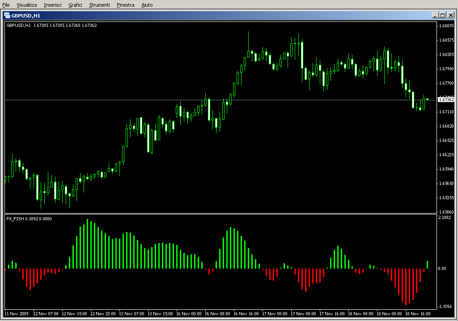Image resolution: width=458 pixels, height=321 pixels.
Task: Click the -1.5766 indicator scale value
Action: [445, 307]
